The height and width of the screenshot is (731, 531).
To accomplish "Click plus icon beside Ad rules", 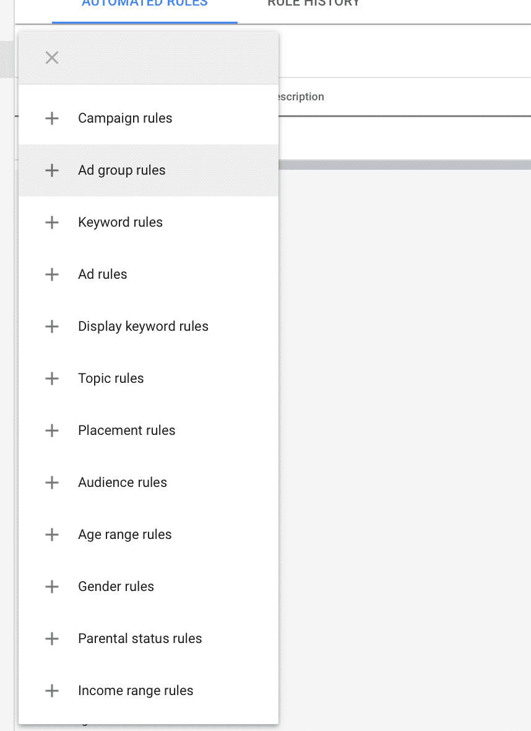I will [x=52, y=274].
